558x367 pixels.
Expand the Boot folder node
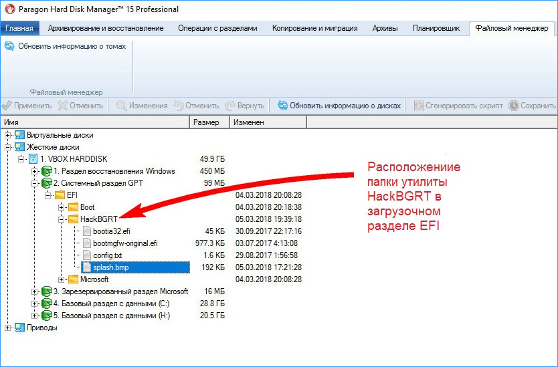tap(61, 207)
